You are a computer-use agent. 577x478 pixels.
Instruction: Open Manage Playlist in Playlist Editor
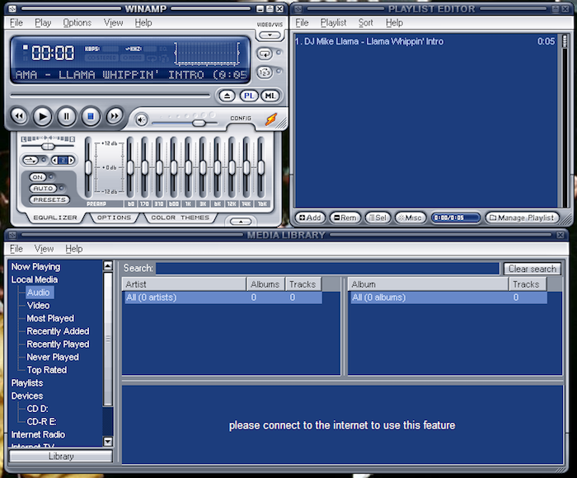pos(522,218)
